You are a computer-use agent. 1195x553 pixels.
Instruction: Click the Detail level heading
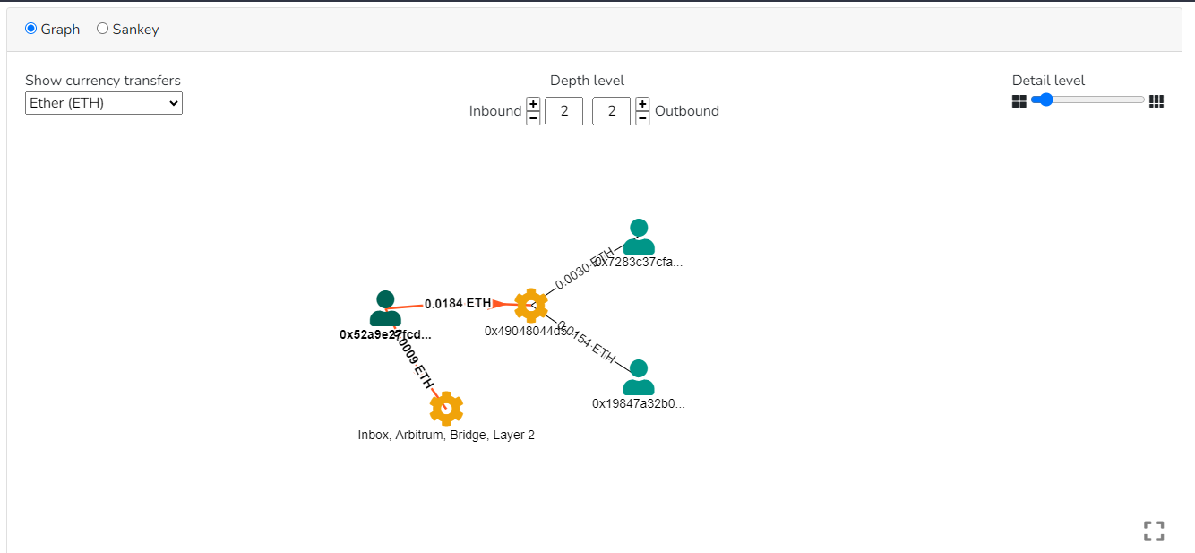pos(1048,81)
